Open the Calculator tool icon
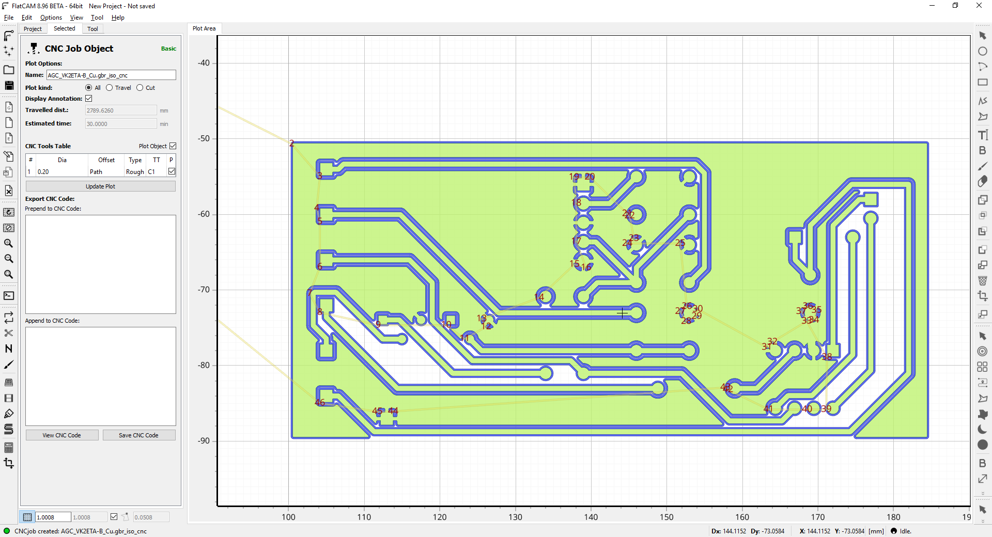 (x=9, y=448)
